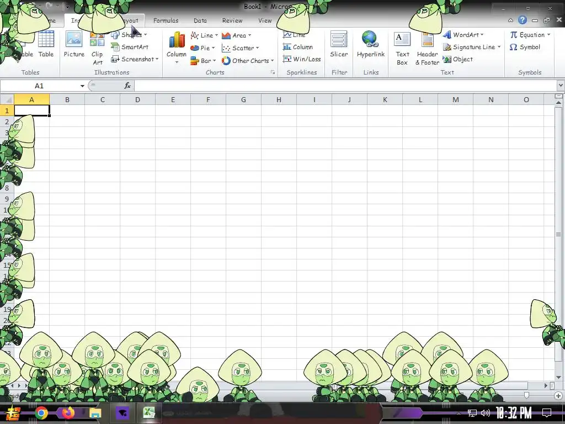
Task: Switch to the Formulas tab
Action: (x=166, y=20)
